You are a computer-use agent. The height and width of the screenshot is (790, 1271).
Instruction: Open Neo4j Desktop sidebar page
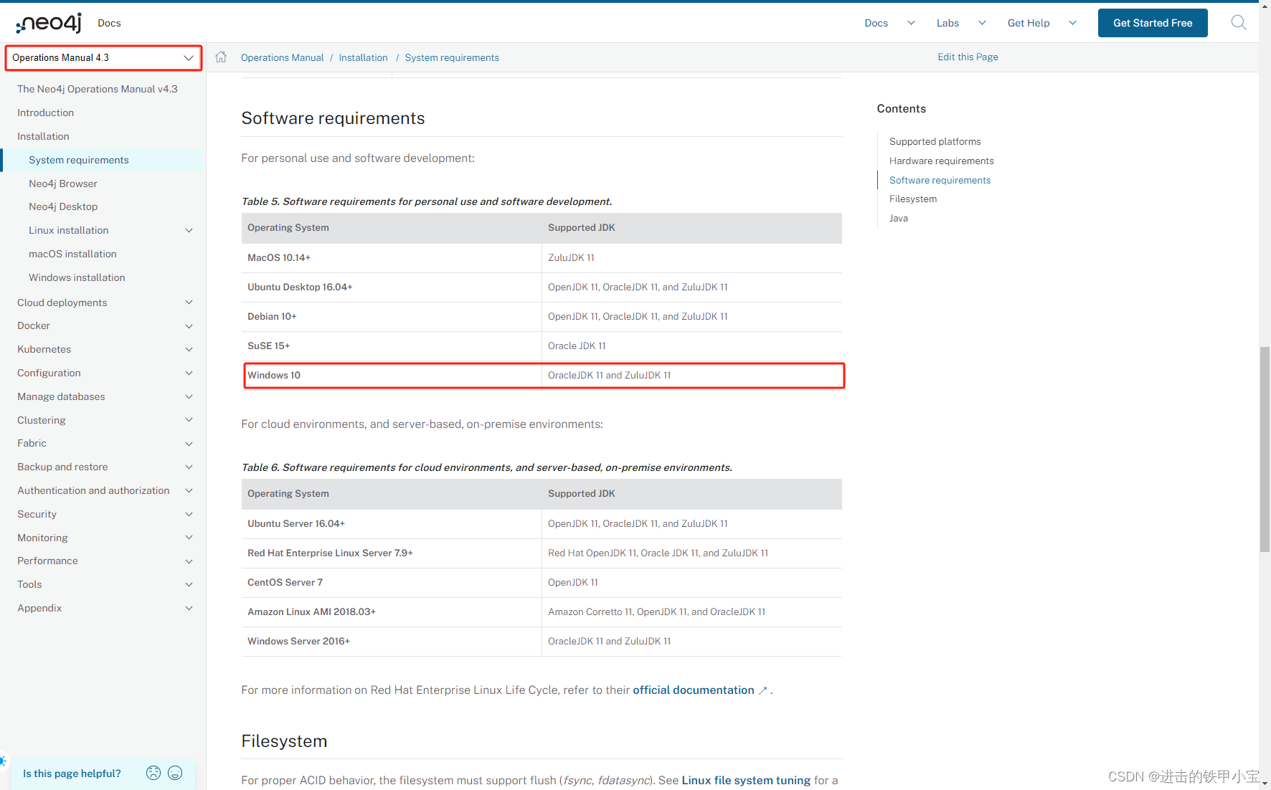tap(63, 206)
